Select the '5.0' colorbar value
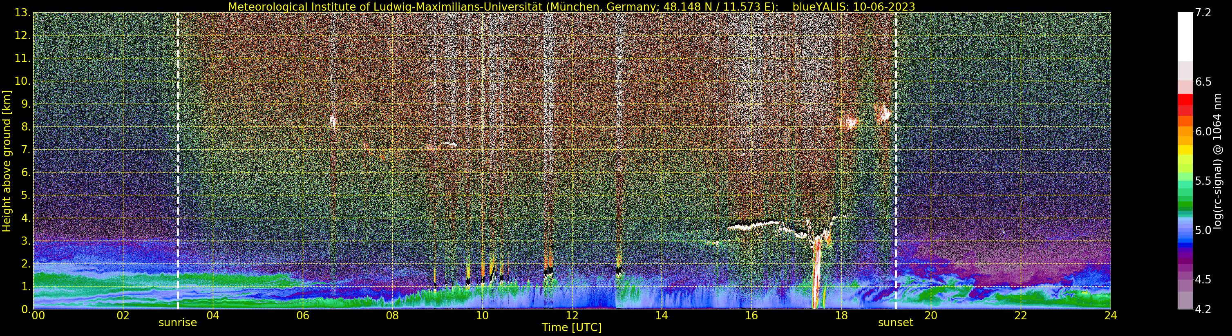The height and width of the screenshot is (336, 1232). (1203, 230)
